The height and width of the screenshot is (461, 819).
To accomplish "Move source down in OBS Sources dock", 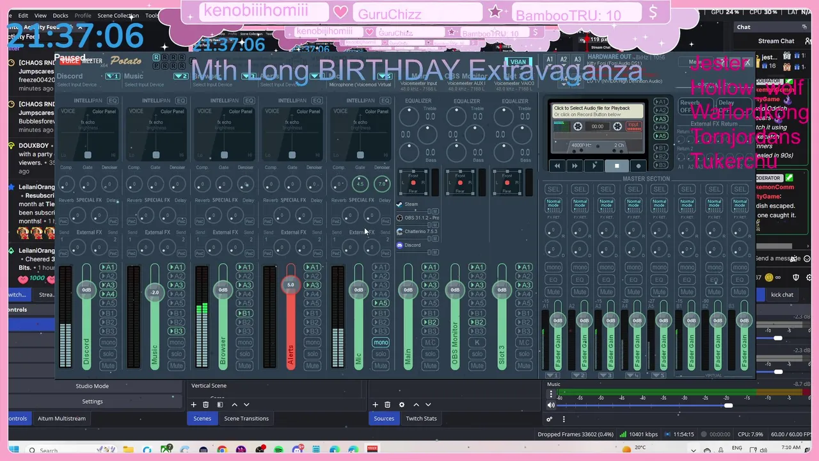I will tap(428, 405).
